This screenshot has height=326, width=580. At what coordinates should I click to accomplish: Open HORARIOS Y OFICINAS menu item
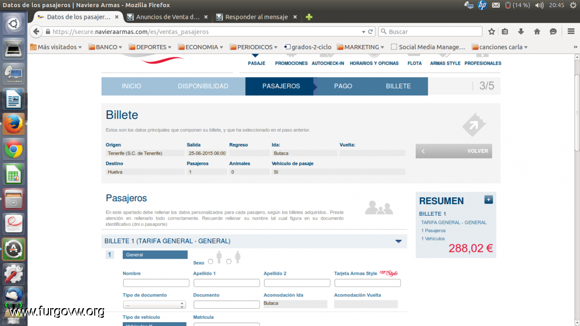374,63
